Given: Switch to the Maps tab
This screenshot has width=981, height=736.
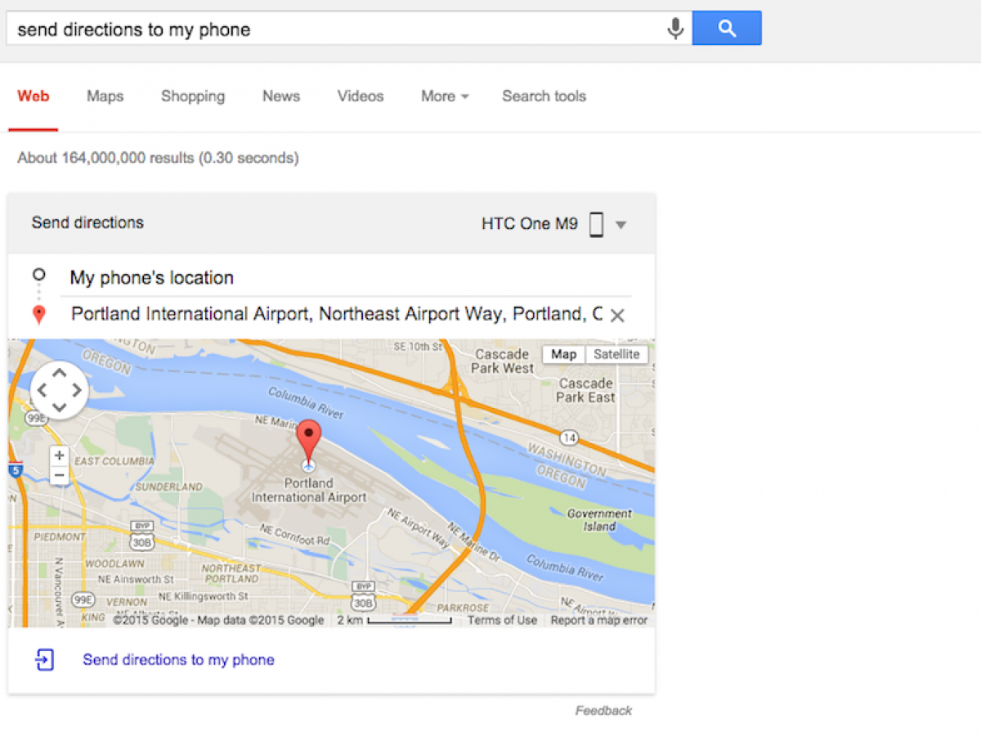Looking at the screenshot, I should coord(105,96).
